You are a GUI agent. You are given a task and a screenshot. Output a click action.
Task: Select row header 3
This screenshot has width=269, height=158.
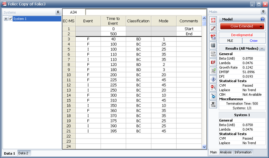69,39
